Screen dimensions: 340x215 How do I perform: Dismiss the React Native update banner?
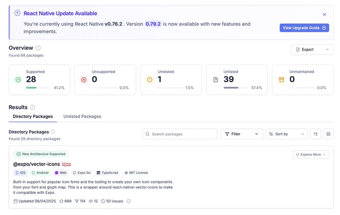click(324, 15)
